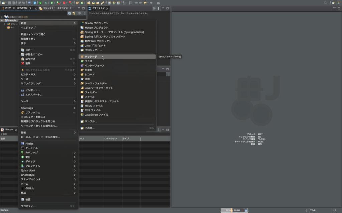Click プロパティー at the context menu bottom

[28, 206]
